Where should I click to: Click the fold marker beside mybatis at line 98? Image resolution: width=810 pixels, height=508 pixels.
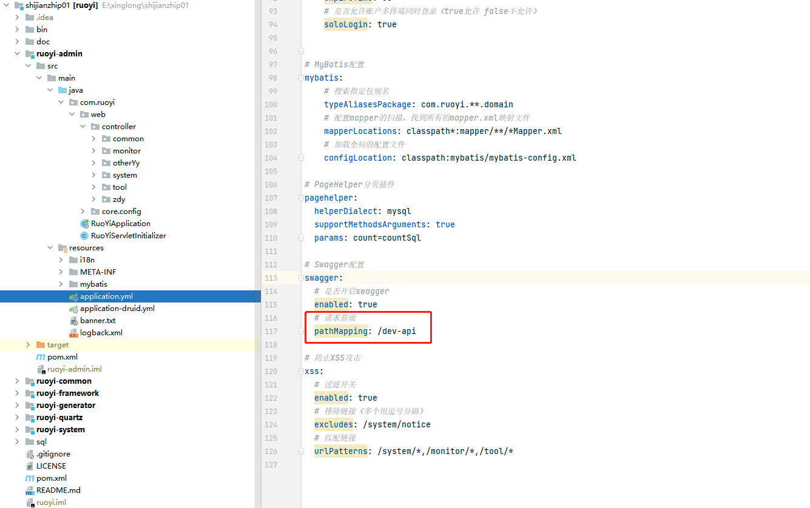[x=300, y=78]
